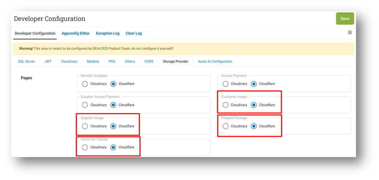Click the Developer Configuration page heading
The width and height of the screenshot is (379, 180).
pos(49,19)
